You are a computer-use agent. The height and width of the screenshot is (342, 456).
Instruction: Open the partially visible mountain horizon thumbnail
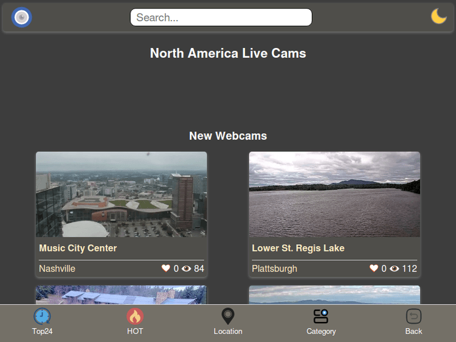334,295
